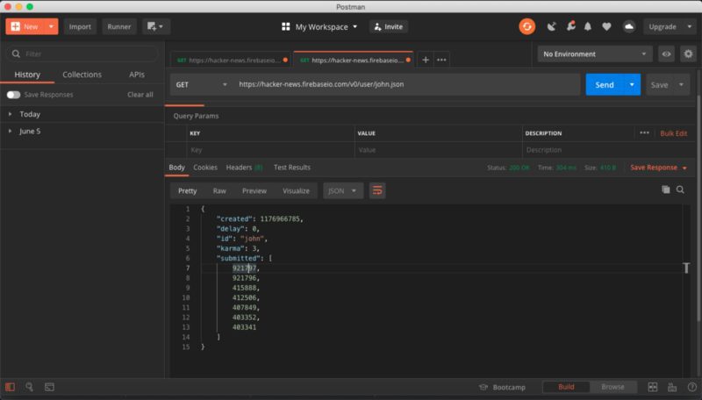702x400 pixels.
Task: Open environment settings gear icon
Action: (687, 54)
